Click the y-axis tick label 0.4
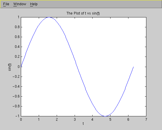Viewport: 162px width, 130px height. 17,47
